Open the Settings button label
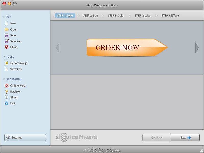204x153 pixels. 17,137
